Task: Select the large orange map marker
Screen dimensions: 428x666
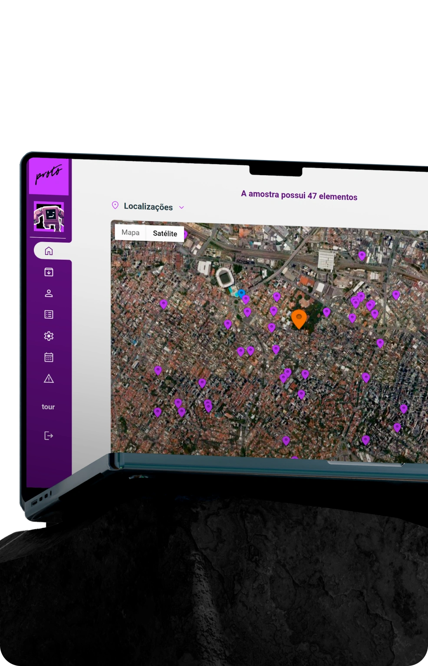Action: (299, 319)
